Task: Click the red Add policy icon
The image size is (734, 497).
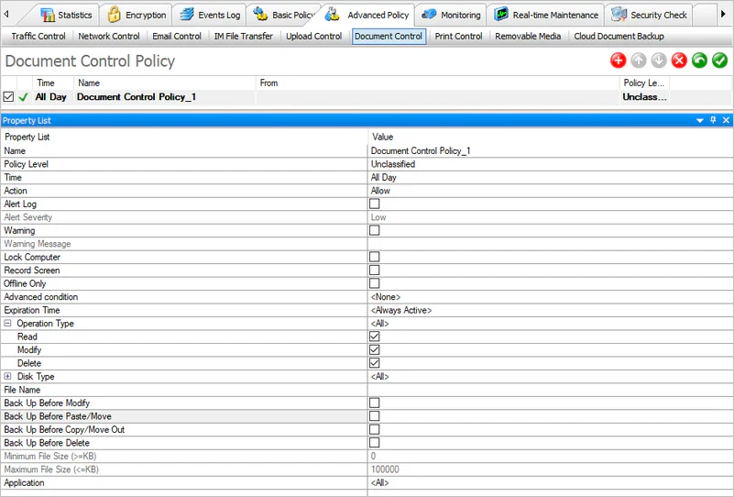Action: point(618,61)
